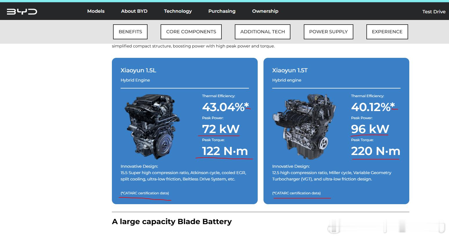Jump to the POWER SUPPLY section
The height and width of the screenshot is (238, 449).
click(328, 32)
